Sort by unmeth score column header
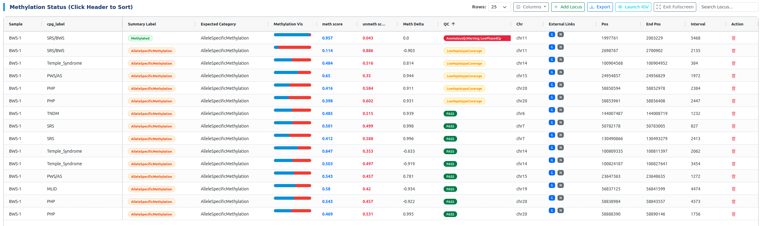Viewport: 761px width, 226px height. click(x=374, y=24)
